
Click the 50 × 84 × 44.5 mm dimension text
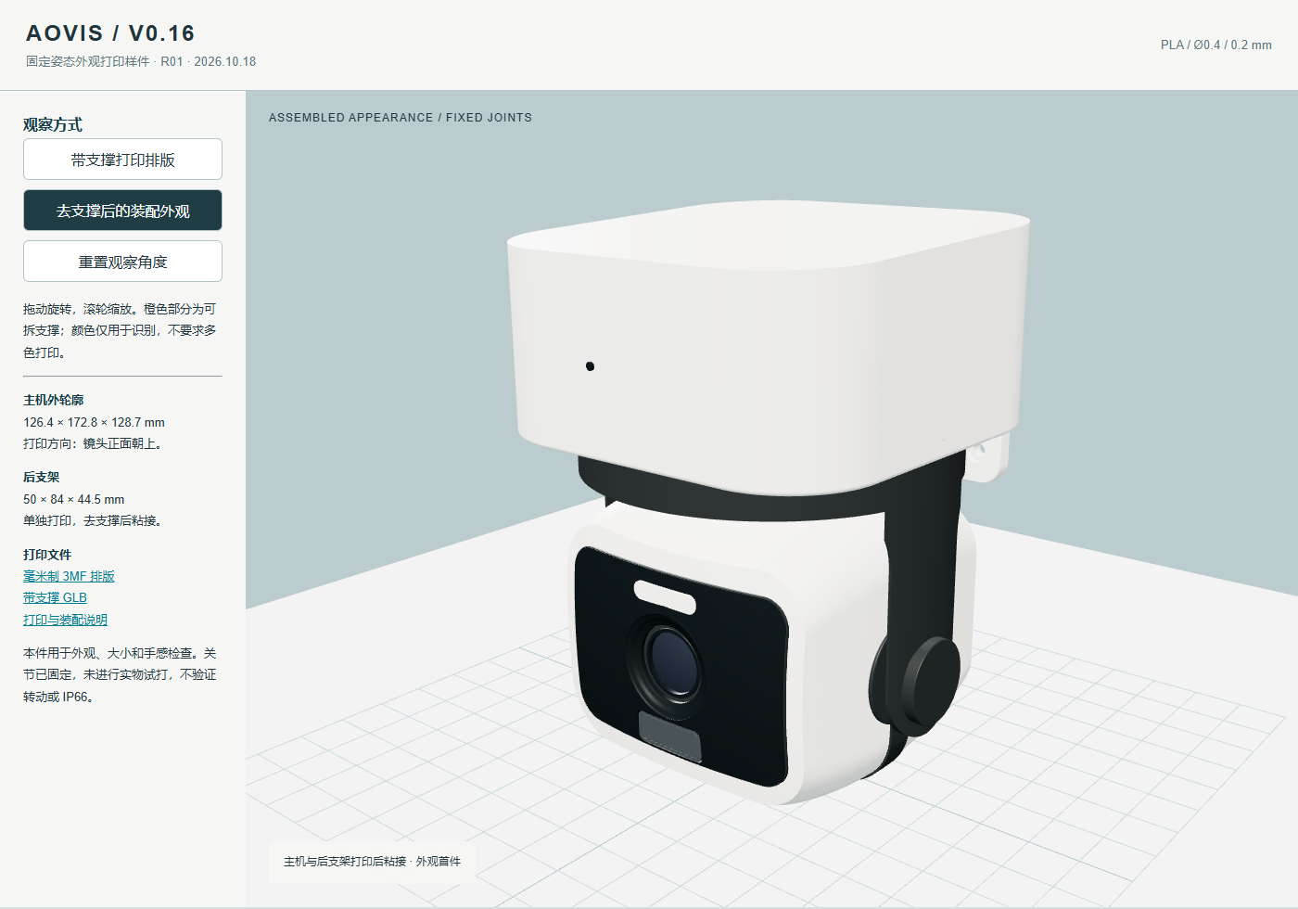click(73, 499)
